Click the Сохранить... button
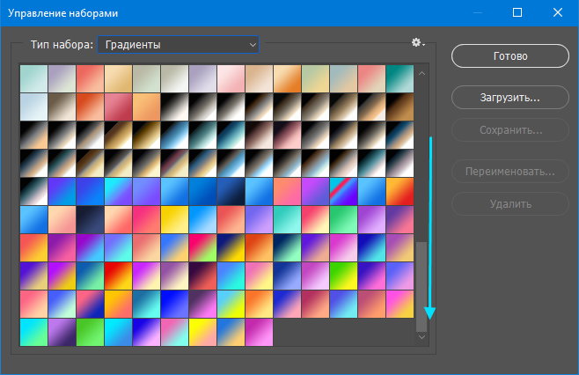 pyautogui.click(x=510, y=130)
